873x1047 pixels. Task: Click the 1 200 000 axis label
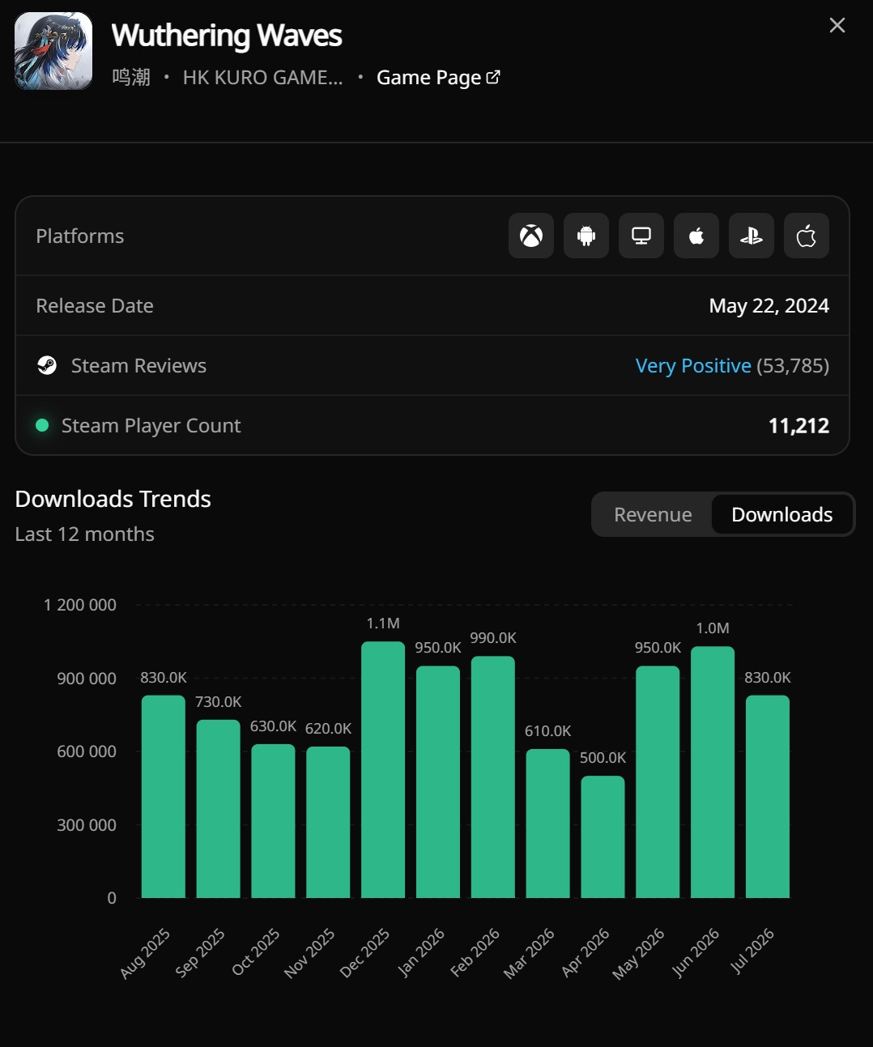pyautogui.click(x=80, y=605)
